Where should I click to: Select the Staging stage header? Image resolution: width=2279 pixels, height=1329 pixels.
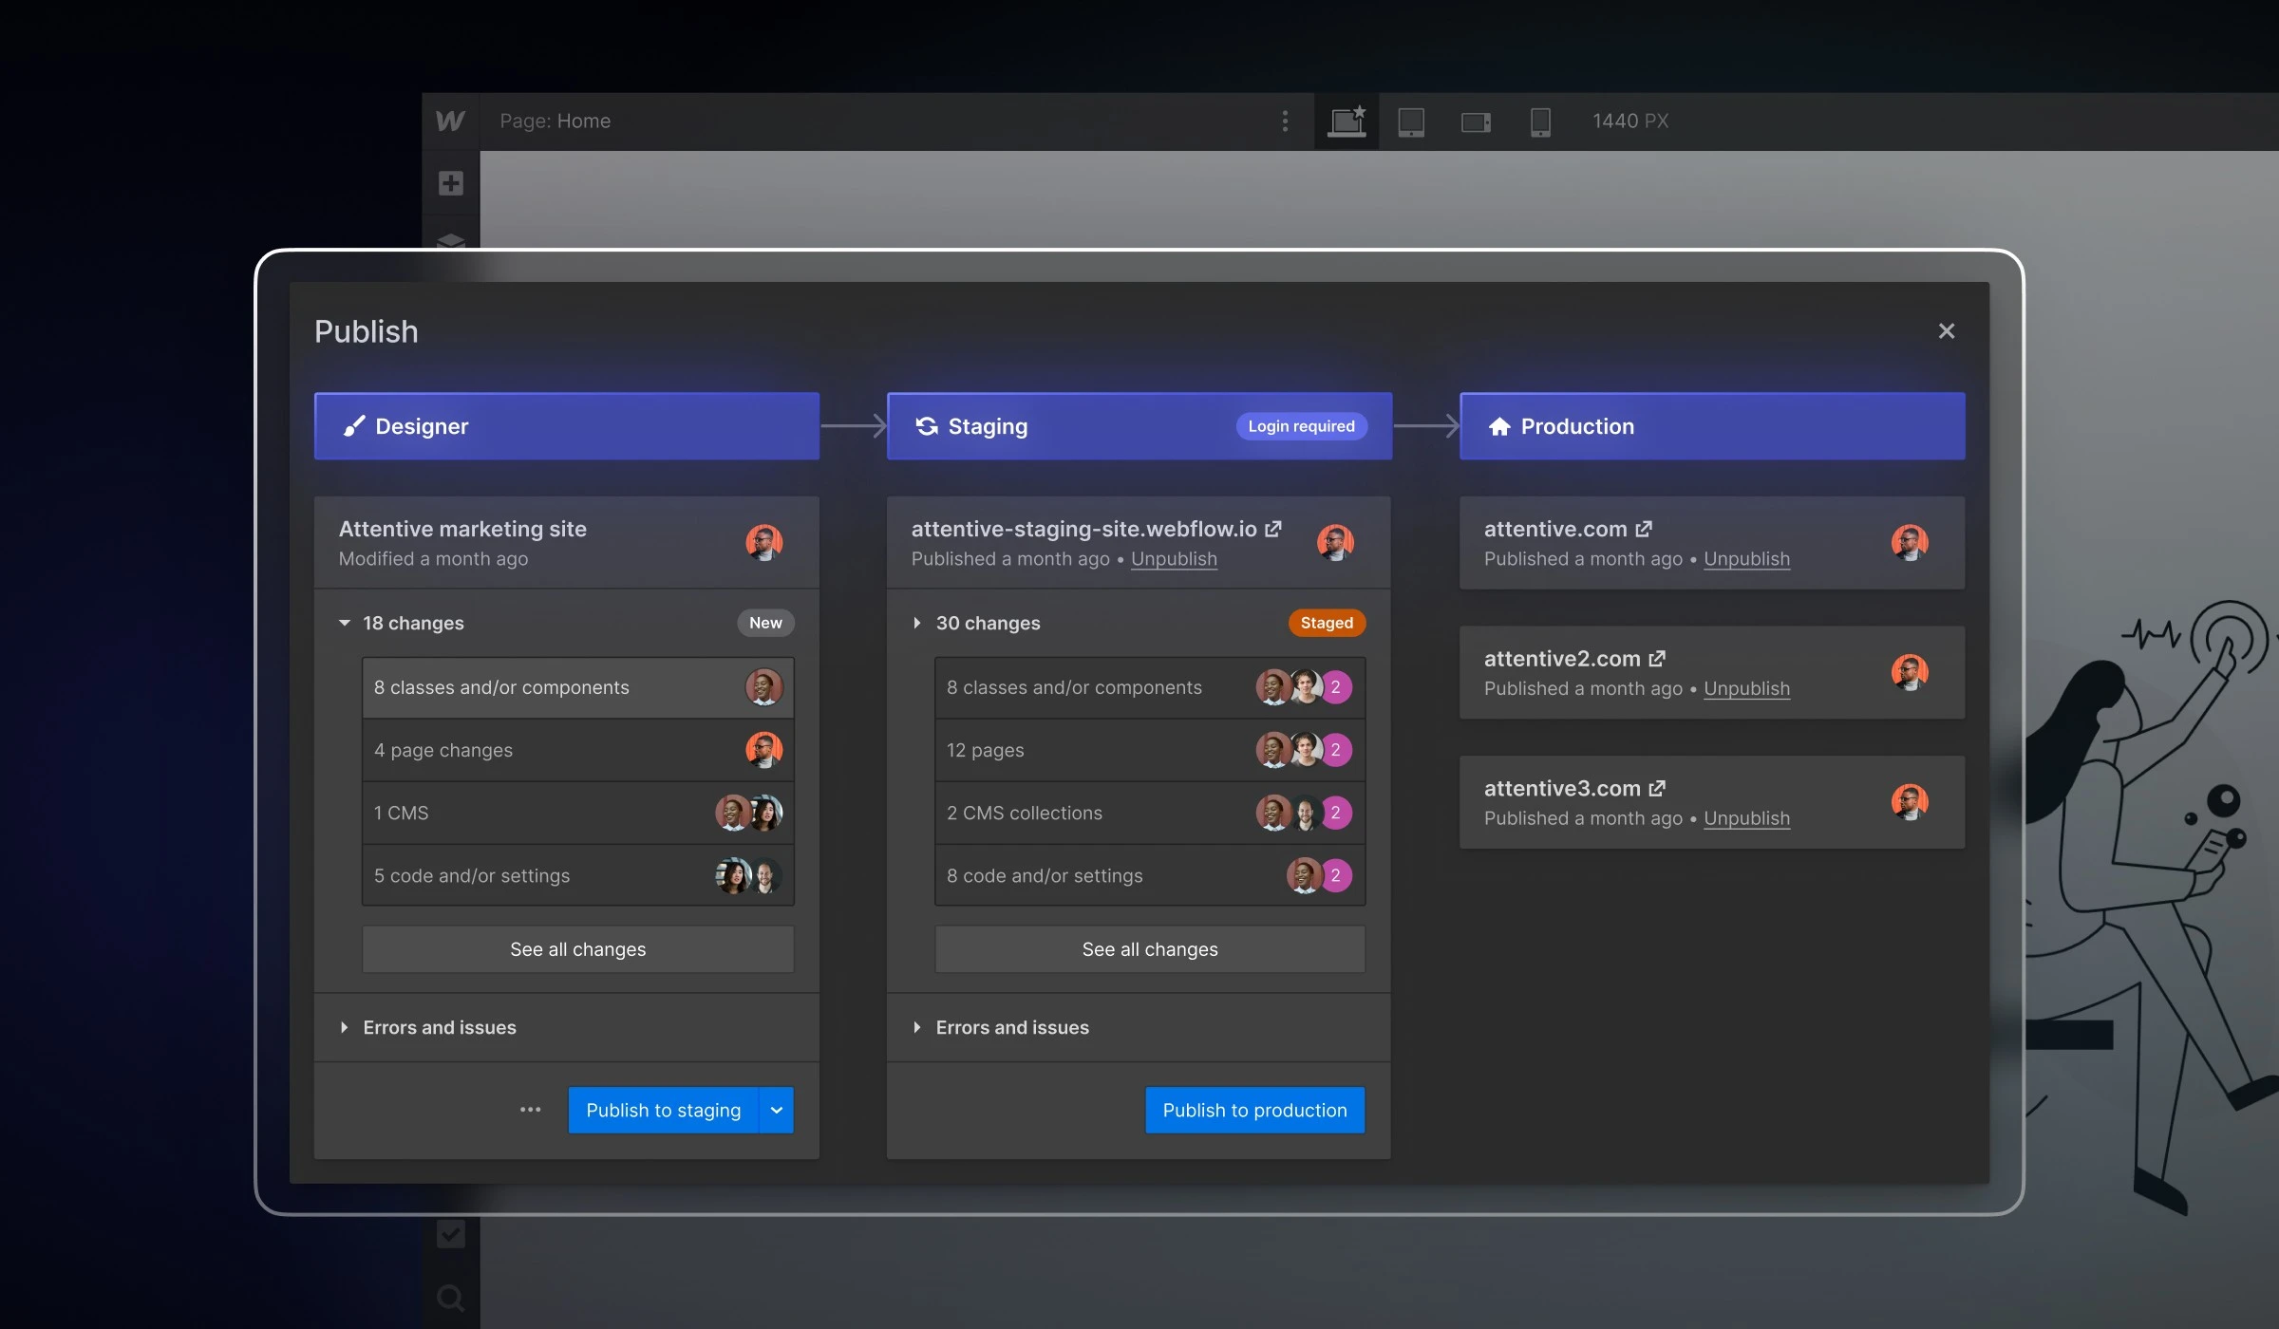(1045, 426)
